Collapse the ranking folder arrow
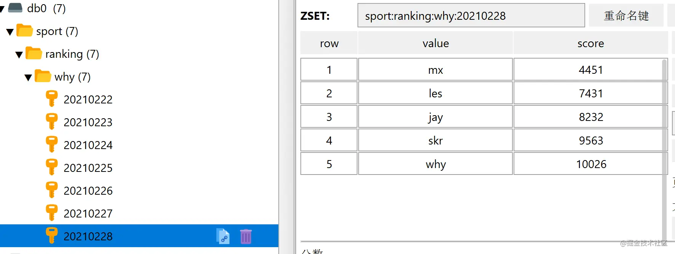Image resolution: width=675 pixels, height=254 pixels. tap(19, 55)
